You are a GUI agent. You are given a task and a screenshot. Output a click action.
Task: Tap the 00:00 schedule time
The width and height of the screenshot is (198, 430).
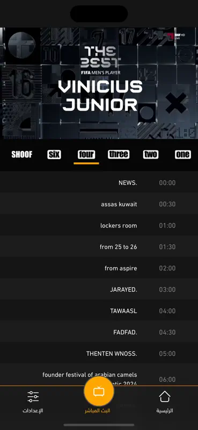167,183
